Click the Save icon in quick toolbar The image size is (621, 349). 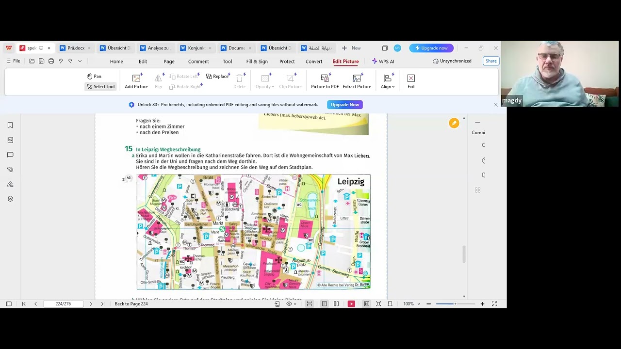coord(41,61)
